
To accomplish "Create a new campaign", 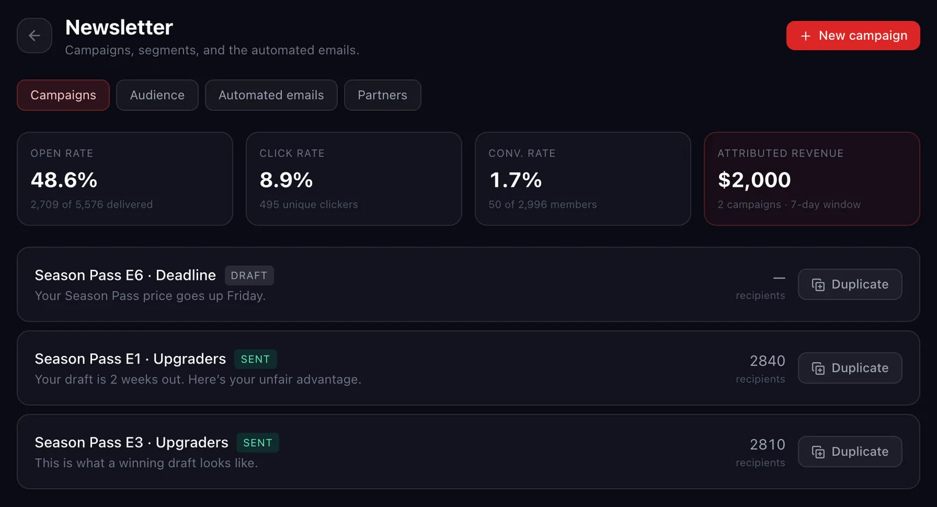I will (853, 36).
